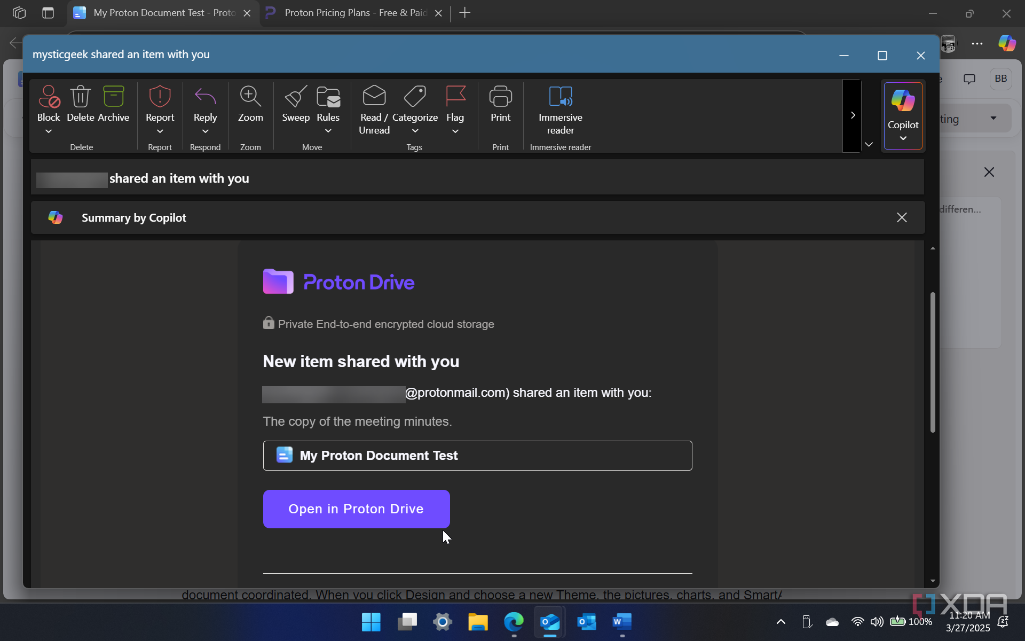The image size is (1025, 641).
Task: Open Task View on the taskbar
Action: coord(407,622)
